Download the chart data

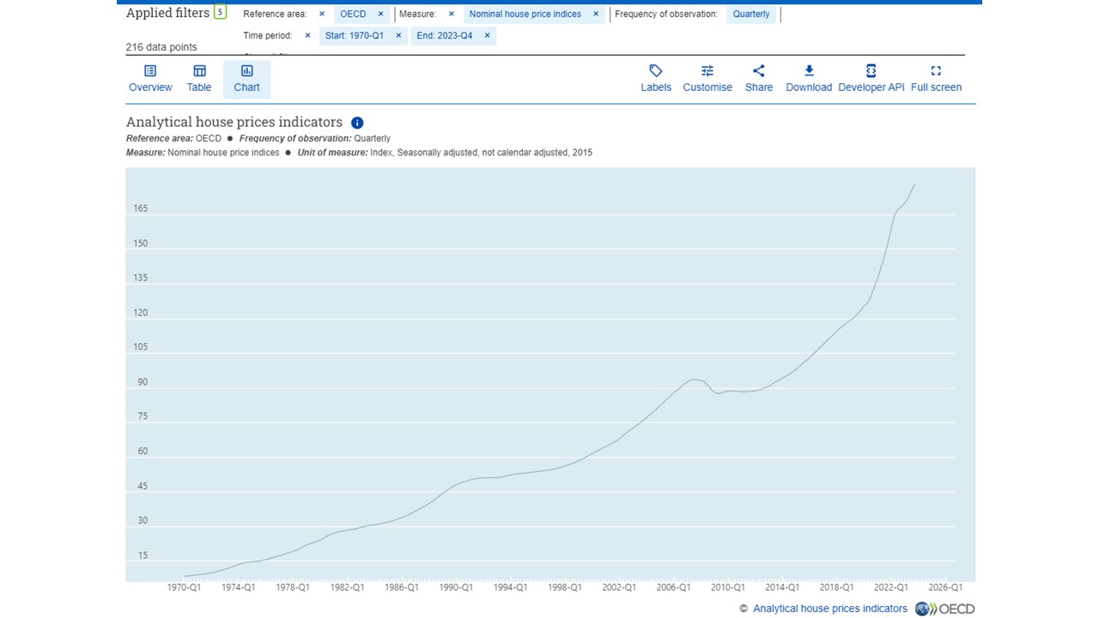pos(808,78)
